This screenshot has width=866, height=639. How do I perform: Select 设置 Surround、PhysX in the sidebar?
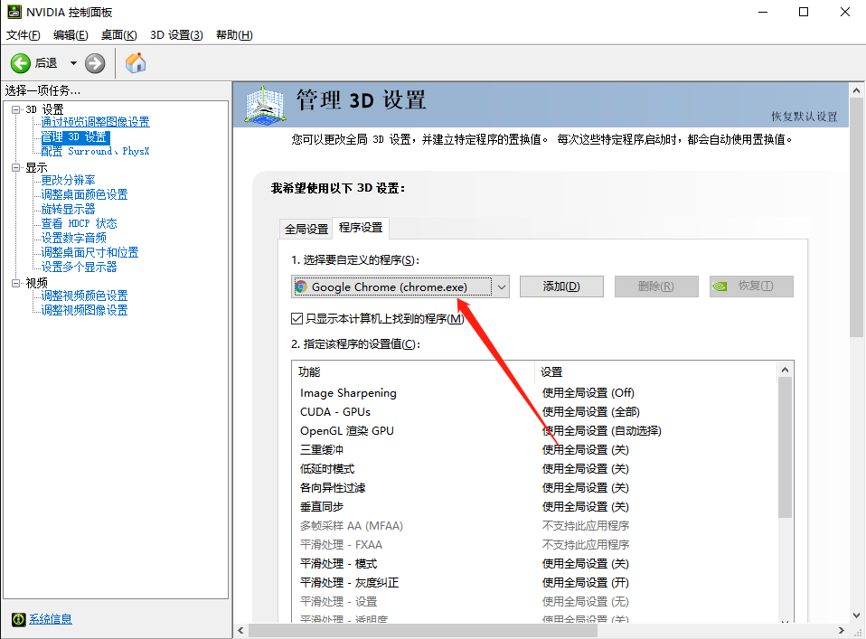[94, 151]
